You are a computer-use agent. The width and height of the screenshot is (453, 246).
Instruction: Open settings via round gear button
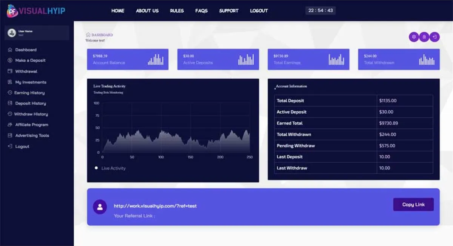[x=414, y=37]
